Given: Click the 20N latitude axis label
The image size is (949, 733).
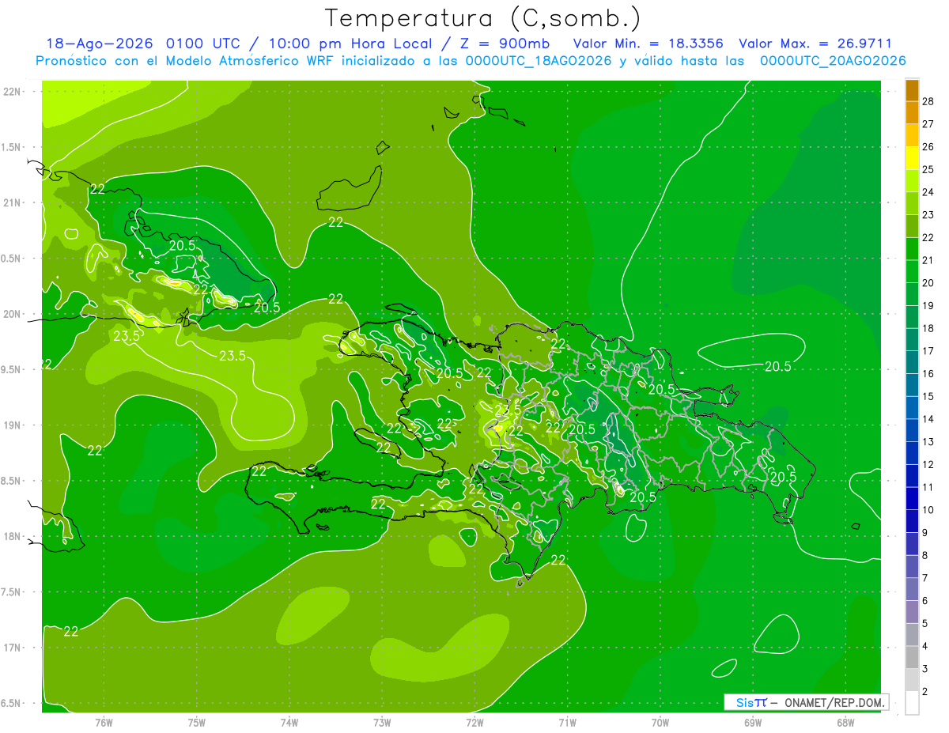Looking at the screenshot, I should pyautogui.click(x=13, y=314).
